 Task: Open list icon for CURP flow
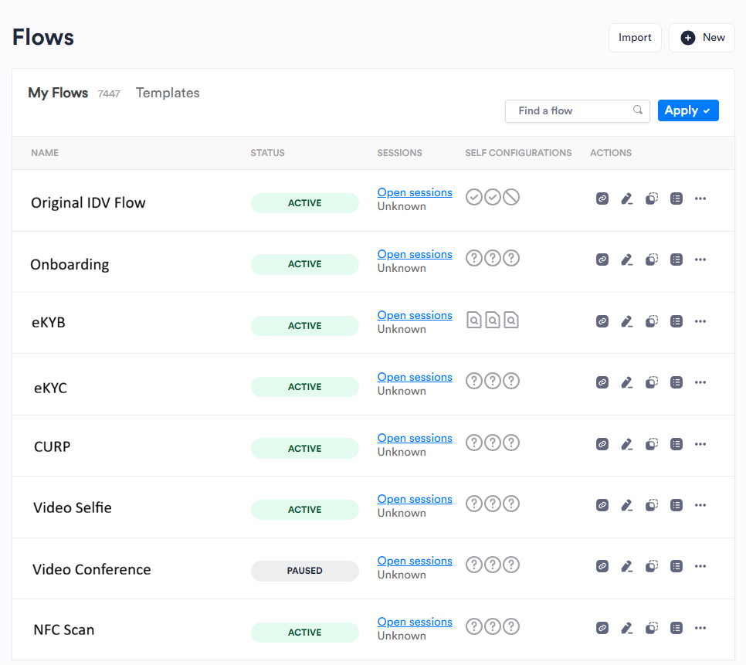(x=676, y=444)
